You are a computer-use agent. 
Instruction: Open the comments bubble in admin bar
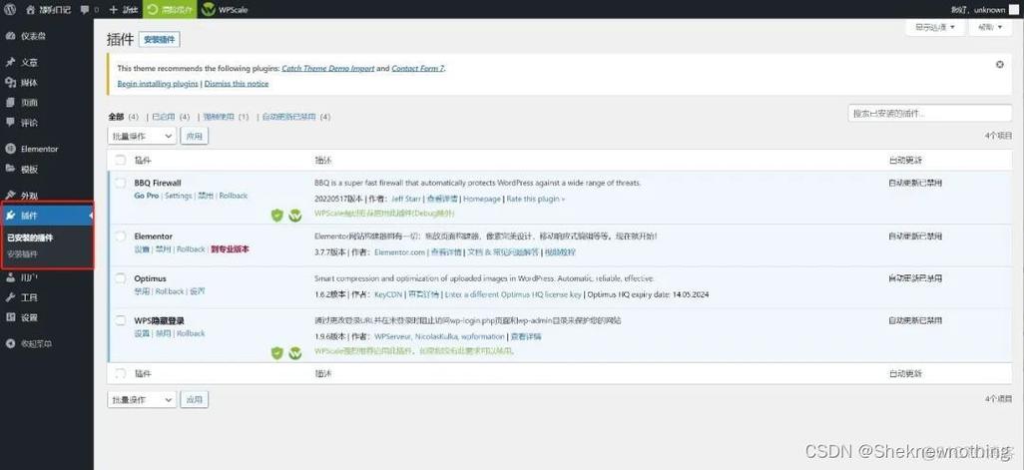coord(85,10)
